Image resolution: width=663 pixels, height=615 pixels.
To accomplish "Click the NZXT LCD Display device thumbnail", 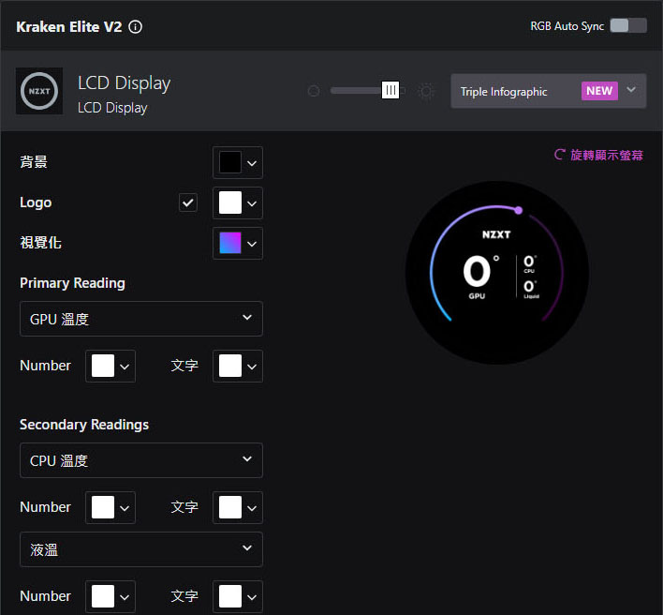I will pyautogui.click(x=39, y=91).
